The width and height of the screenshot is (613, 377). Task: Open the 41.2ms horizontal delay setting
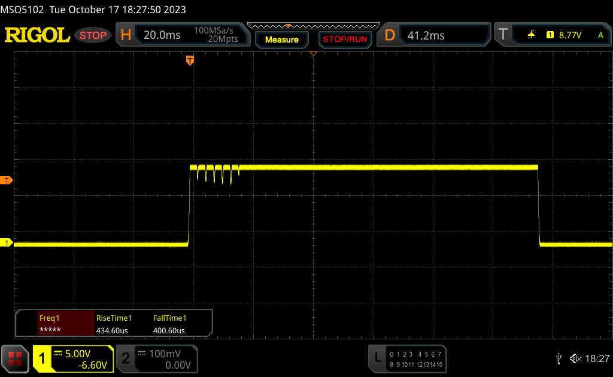pos(426,35)
